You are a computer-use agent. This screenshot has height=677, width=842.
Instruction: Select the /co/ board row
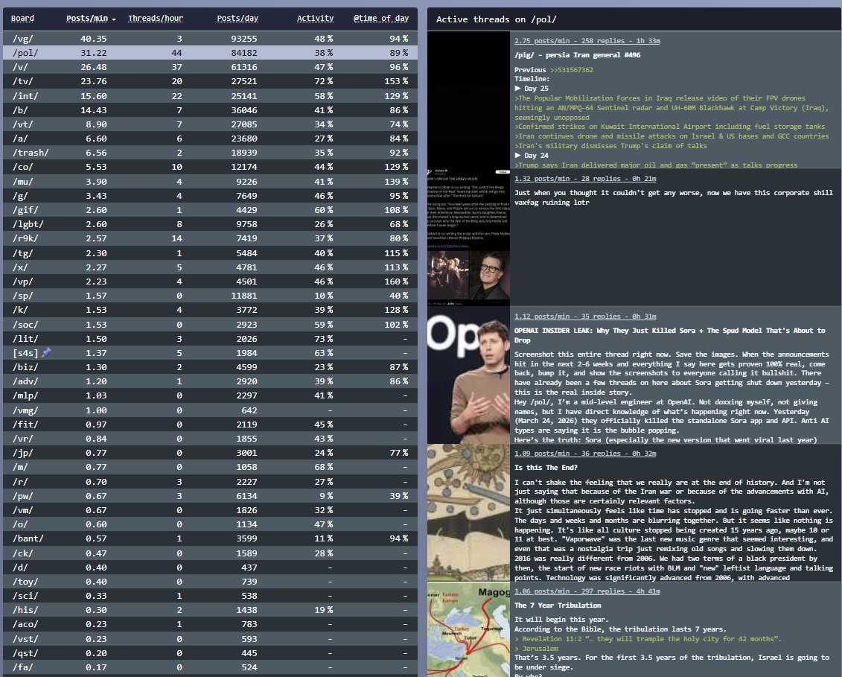[210, 167]
